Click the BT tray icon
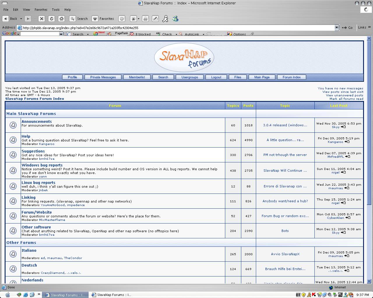Viewport: 373px width, 298px height. 298,295
